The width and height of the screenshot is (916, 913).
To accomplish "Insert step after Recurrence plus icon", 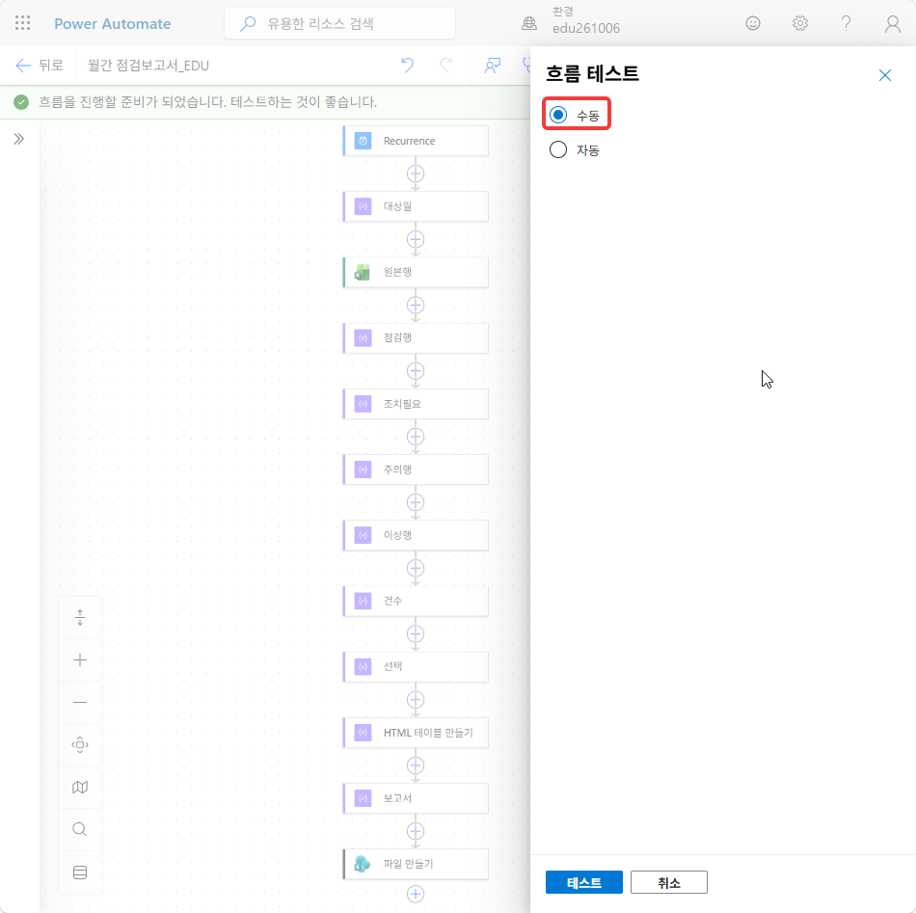I will [x=416, y=174].
